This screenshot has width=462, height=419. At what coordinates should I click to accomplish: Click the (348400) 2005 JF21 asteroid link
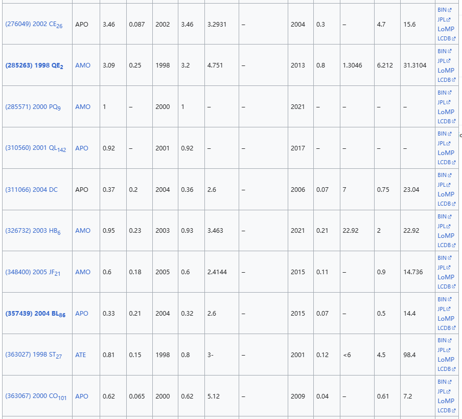point(33,272)
